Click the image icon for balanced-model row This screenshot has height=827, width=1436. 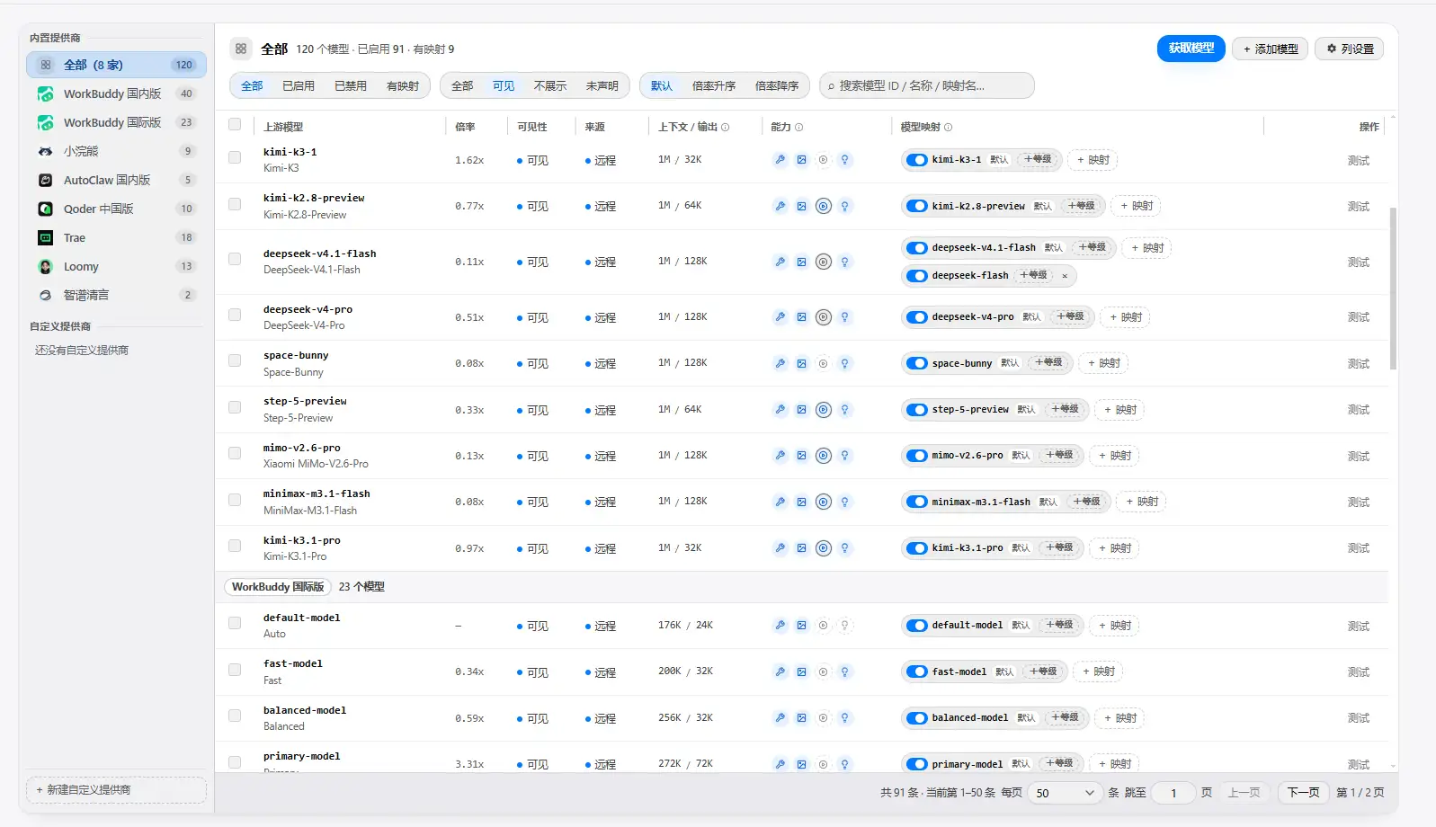(801, 718)
